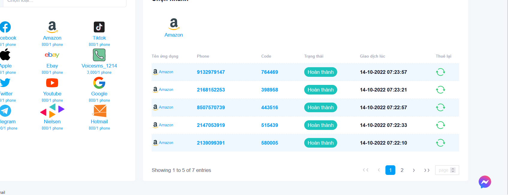Jump to last page of entries
The image size is (508, 195).
pos(427,170)
